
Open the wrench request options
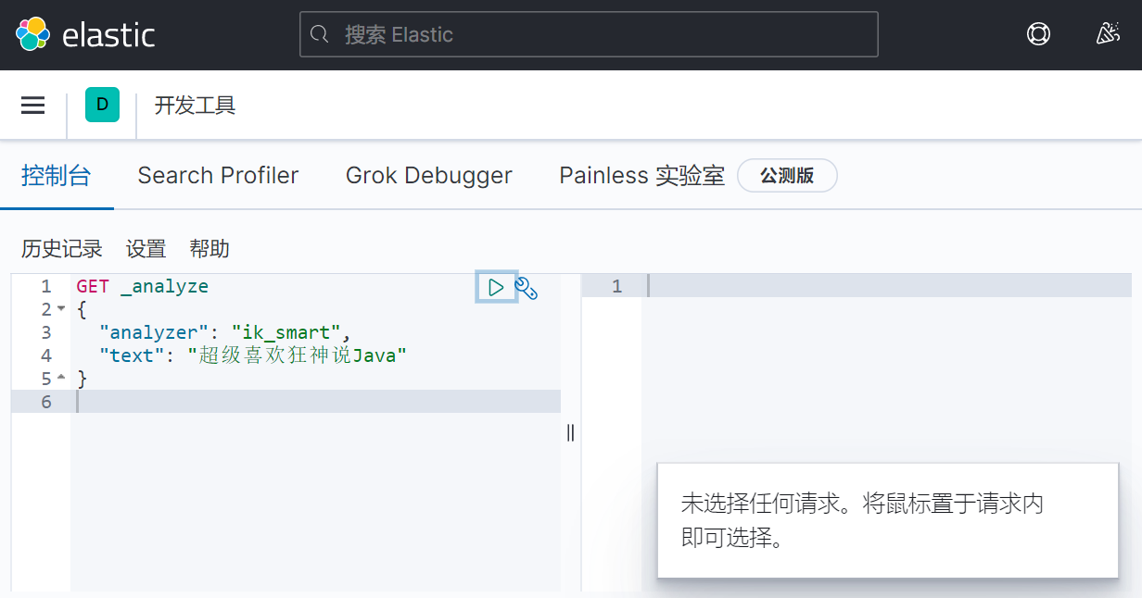pyautogui.click(x=527, y=288)
